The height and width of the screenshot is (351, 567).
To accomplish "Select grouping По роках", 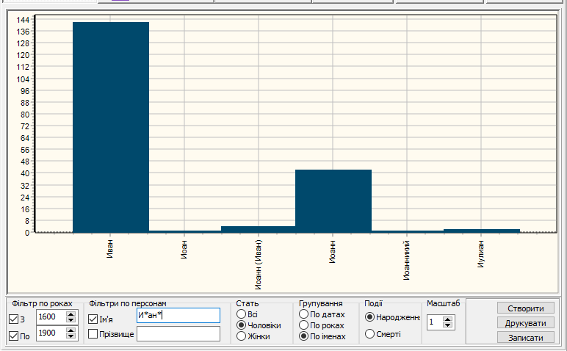I will (303, 325).
